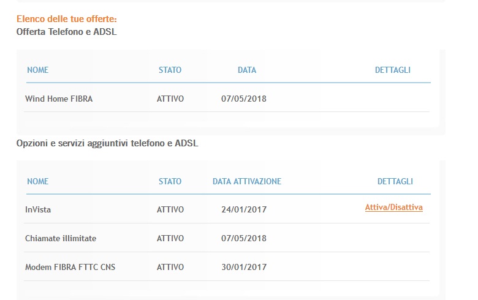
Task: Click the ATTIVO status of Wind Home FIBRA
Action: (170, 99)
